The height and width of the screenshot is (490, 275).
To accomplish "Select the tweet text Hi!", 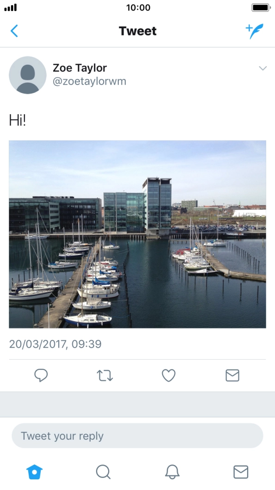I will pyautogui.click(x=17, y=120).
